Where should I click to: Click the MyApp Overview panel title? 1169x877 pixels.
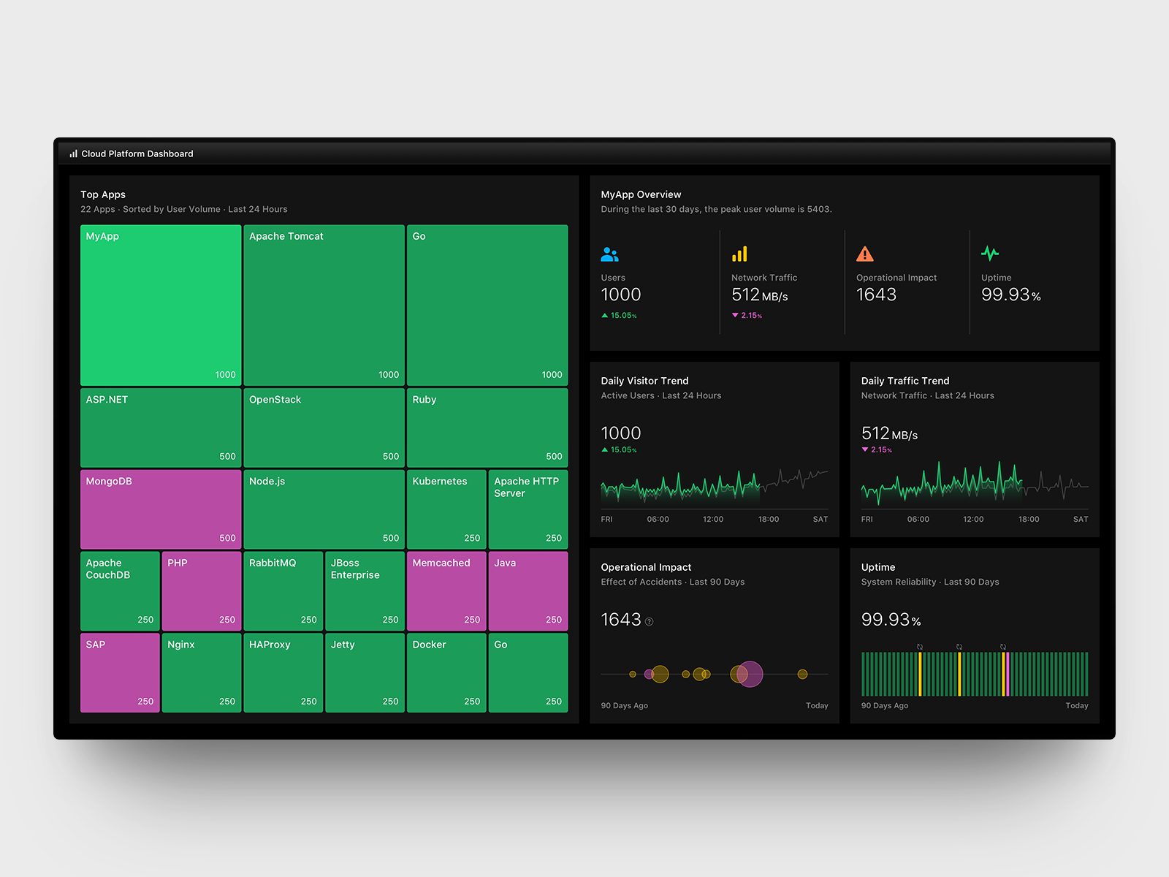click(x=641, y=194)
